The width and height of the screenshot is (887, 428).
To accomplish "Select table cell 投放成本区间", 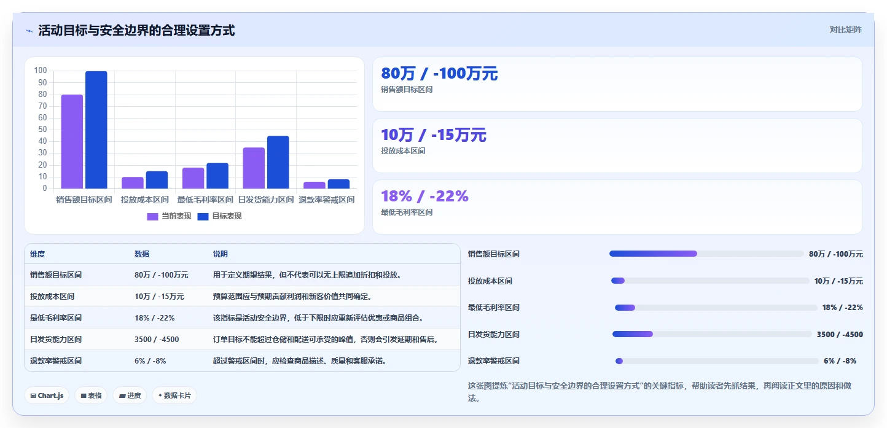I will (x=52, y=296).
